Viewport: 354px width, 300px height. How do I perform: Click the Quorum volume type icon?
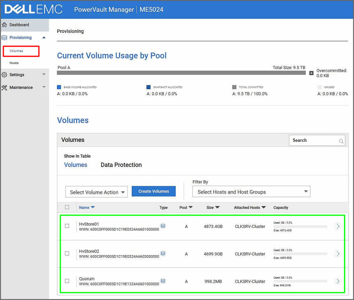click(x=163, y=281)
